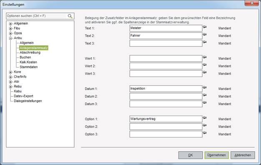261x165 pixels.
Task: Click the empty Option 2 field
Action: coord(166,127)
